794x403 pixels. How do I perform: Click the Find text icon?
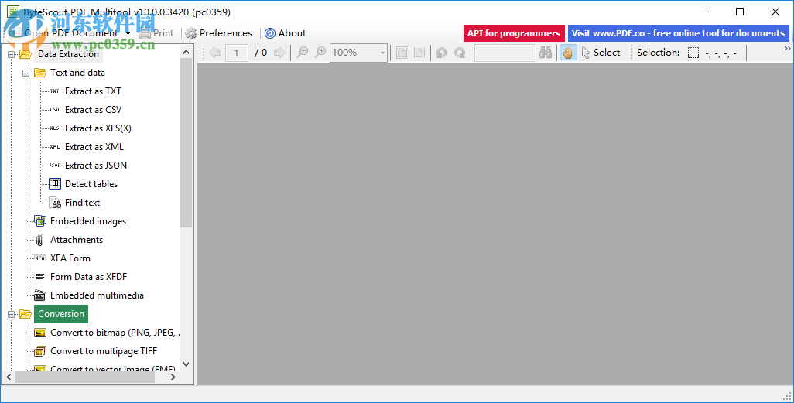[x=55, y=203]
